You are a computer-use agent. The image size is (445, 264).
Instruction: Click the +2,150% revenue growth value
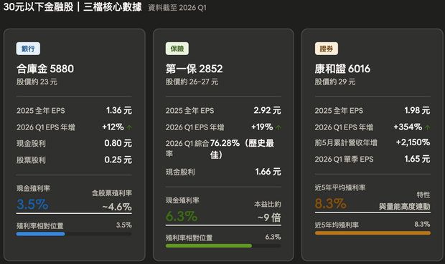[413, 142]
